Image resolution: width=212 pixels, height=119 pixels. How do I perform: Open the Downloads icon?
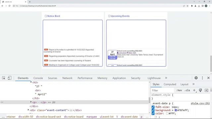[x=199, y=6]
